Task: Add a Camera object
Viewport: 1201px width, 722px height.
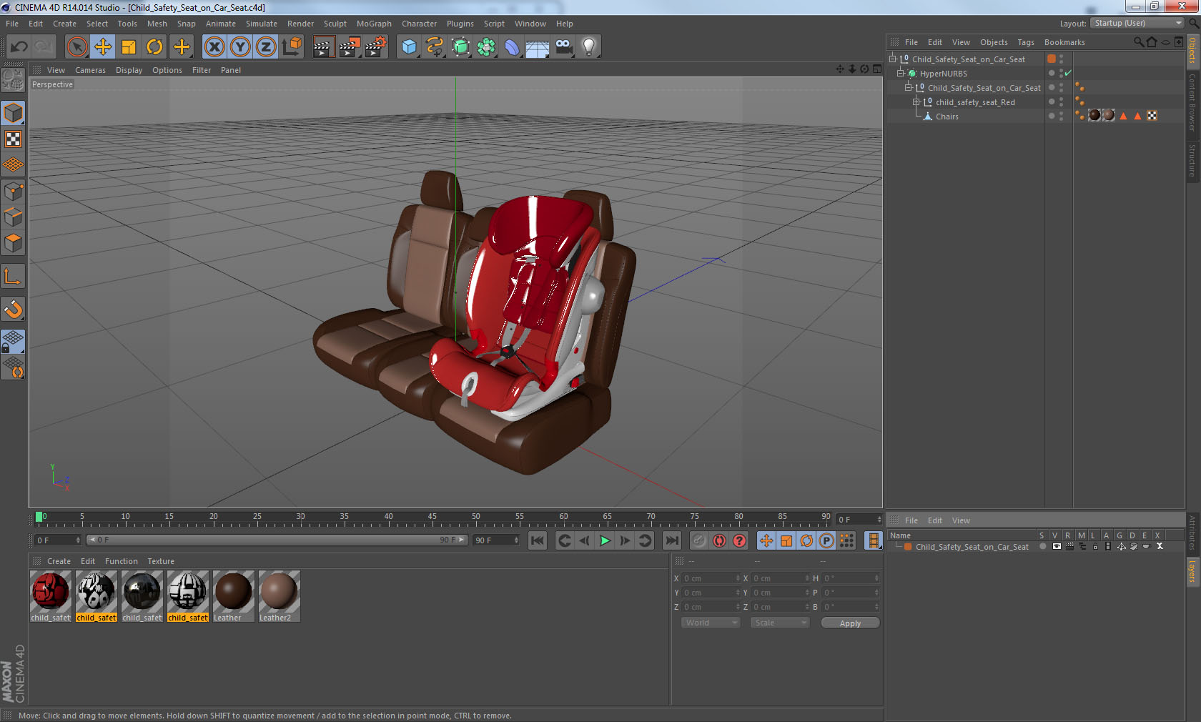Action: point(563,47)
